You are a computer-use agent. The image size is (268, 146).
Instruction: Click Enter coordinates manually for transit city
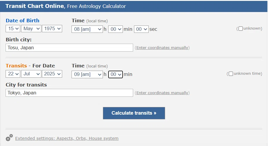[162, 93]
